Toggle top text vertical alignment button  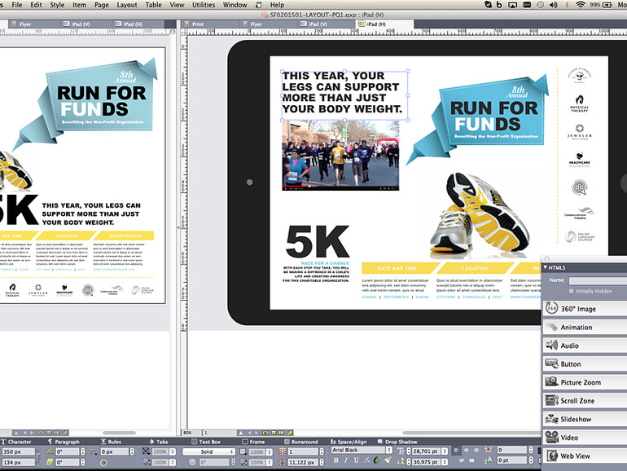click(x=456, y=450)
